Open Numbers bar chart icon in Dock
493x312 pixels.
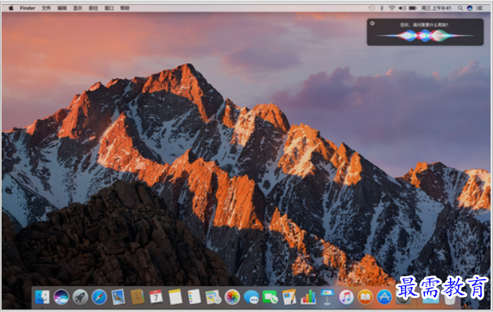[308, 297]
